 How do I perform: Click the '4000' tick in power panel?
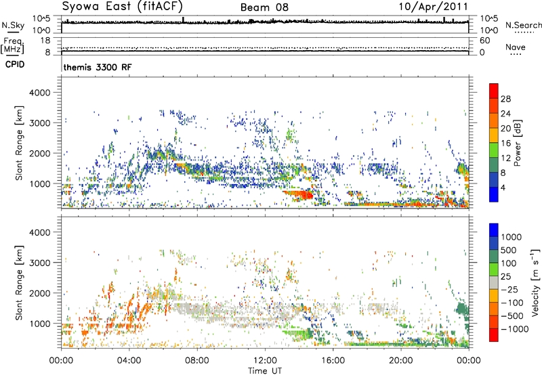(40, 93)
